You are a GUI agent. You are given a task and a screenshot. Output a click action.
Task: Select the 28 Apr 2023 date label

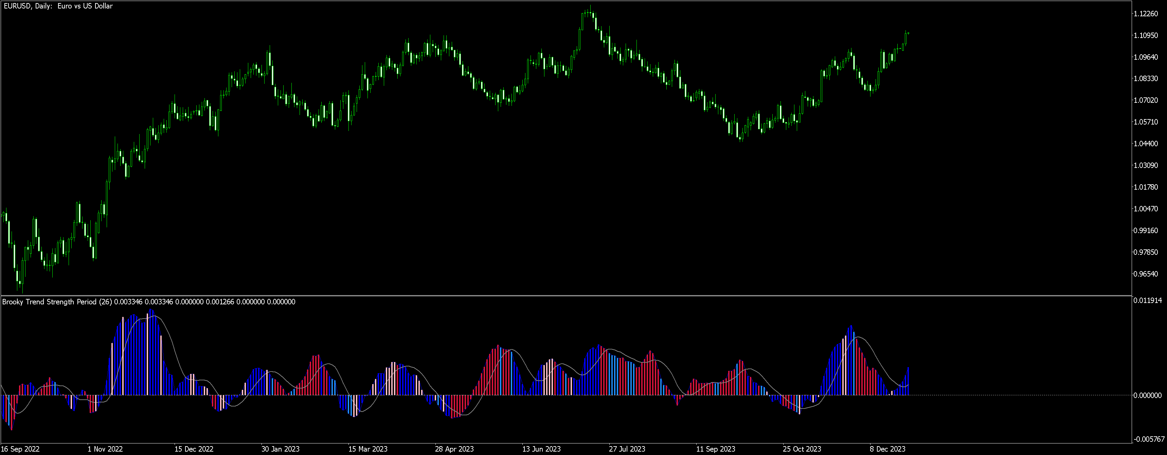(x=454, y=449)
